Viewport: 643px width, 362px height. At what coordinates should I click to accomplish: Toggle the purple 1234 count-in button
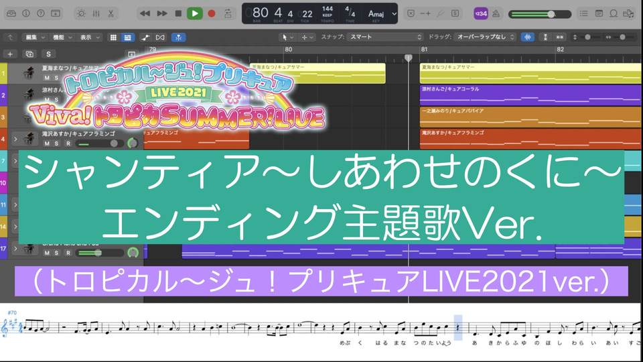tap(481, 13)
